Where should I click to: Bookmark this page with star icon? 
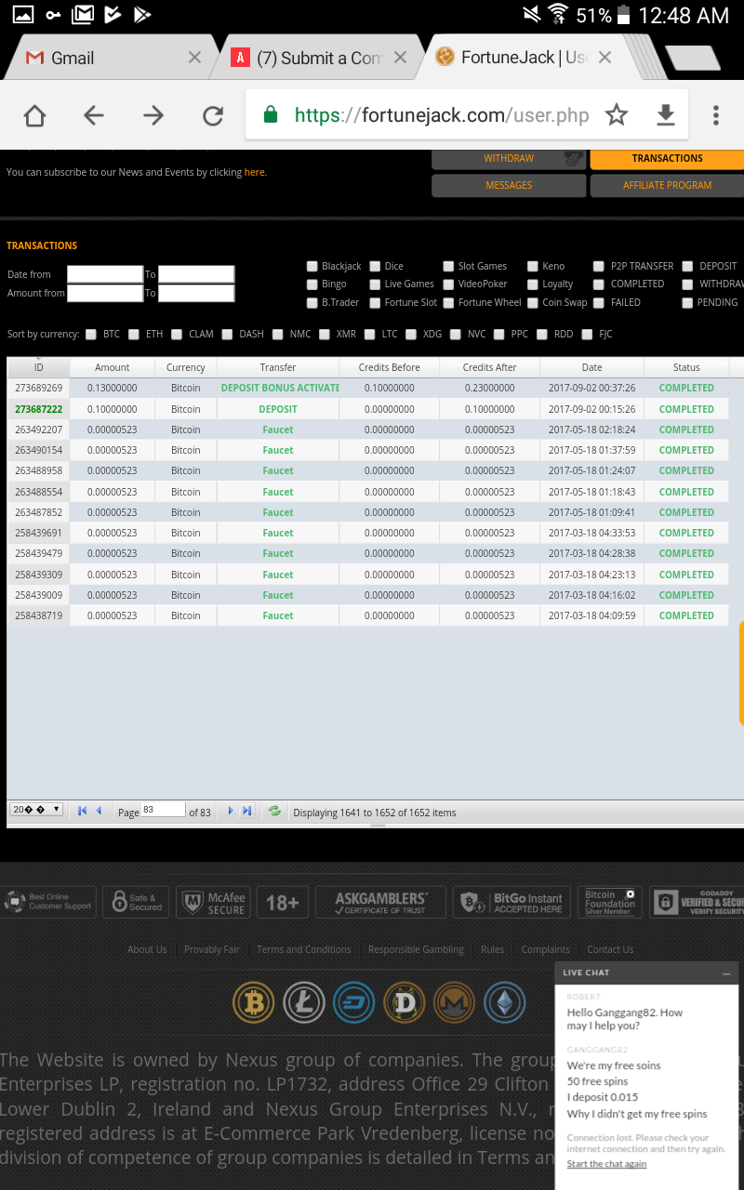(617, 115)
